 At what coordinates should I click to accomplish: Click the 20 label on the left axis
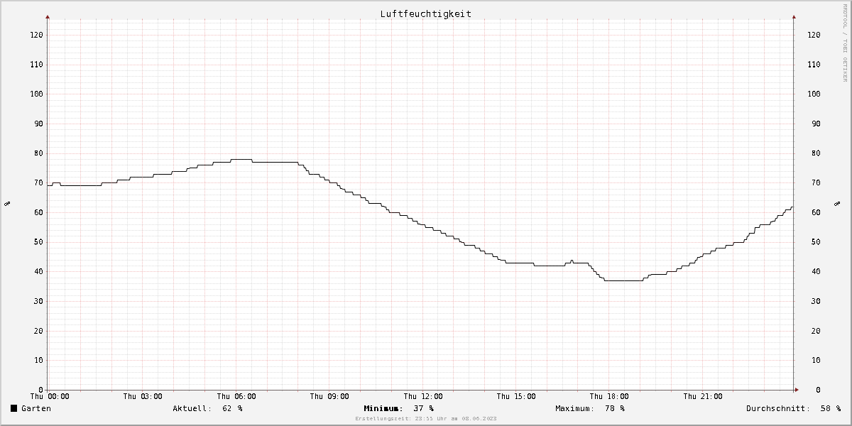click(38, 331)
